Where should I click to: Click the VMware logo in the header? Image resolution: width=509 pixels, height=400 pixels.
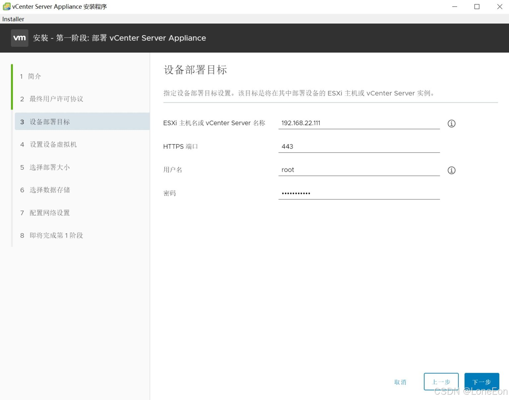20,38
